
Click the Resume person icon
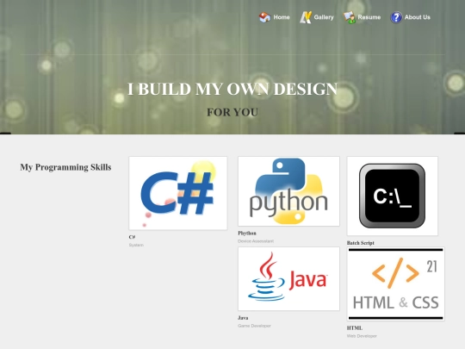[349, 17]
